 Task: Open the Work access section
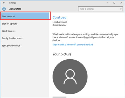[x=8, y=31]
